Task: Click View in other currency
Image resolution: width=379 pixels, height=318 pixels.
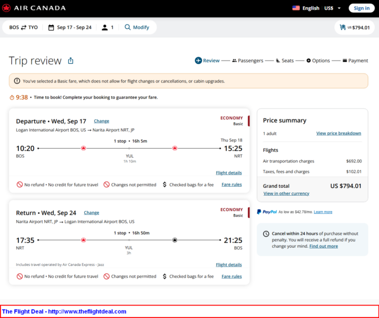Action: coord(286,194)
